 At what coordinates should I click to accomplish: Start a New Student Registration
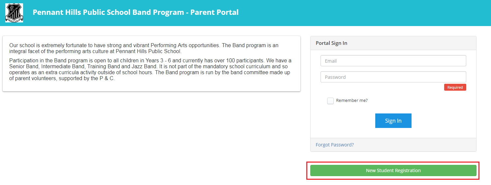click(x=393, y=170)
